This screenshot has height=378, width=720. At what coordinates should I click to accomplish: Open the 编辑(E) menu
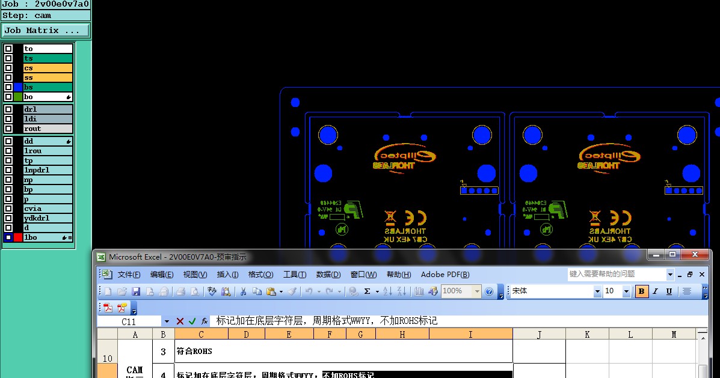162,274
